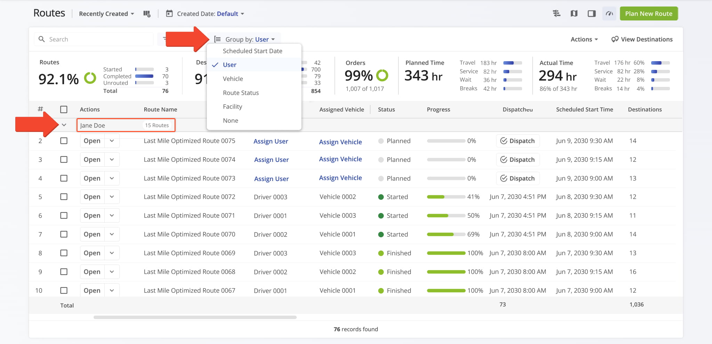The height and width of the screenshot is (344, 712).
Task: Open the Actions dropdown menu
Action: (x=584, y=39)
